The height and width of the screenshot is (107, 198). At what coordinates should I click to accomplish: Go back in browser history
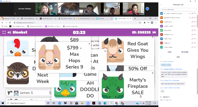3,23
